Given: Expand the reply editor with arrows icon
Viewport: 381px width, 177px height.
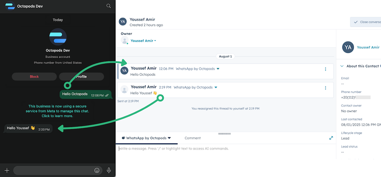Looking at the screenshot, I should [331, 138].
